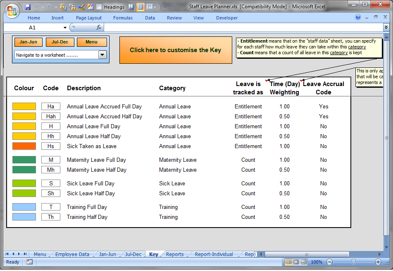Viewport: 393px width, 271px height.
Task: Click the dark green swatch for code M
Action: [24, 160]
